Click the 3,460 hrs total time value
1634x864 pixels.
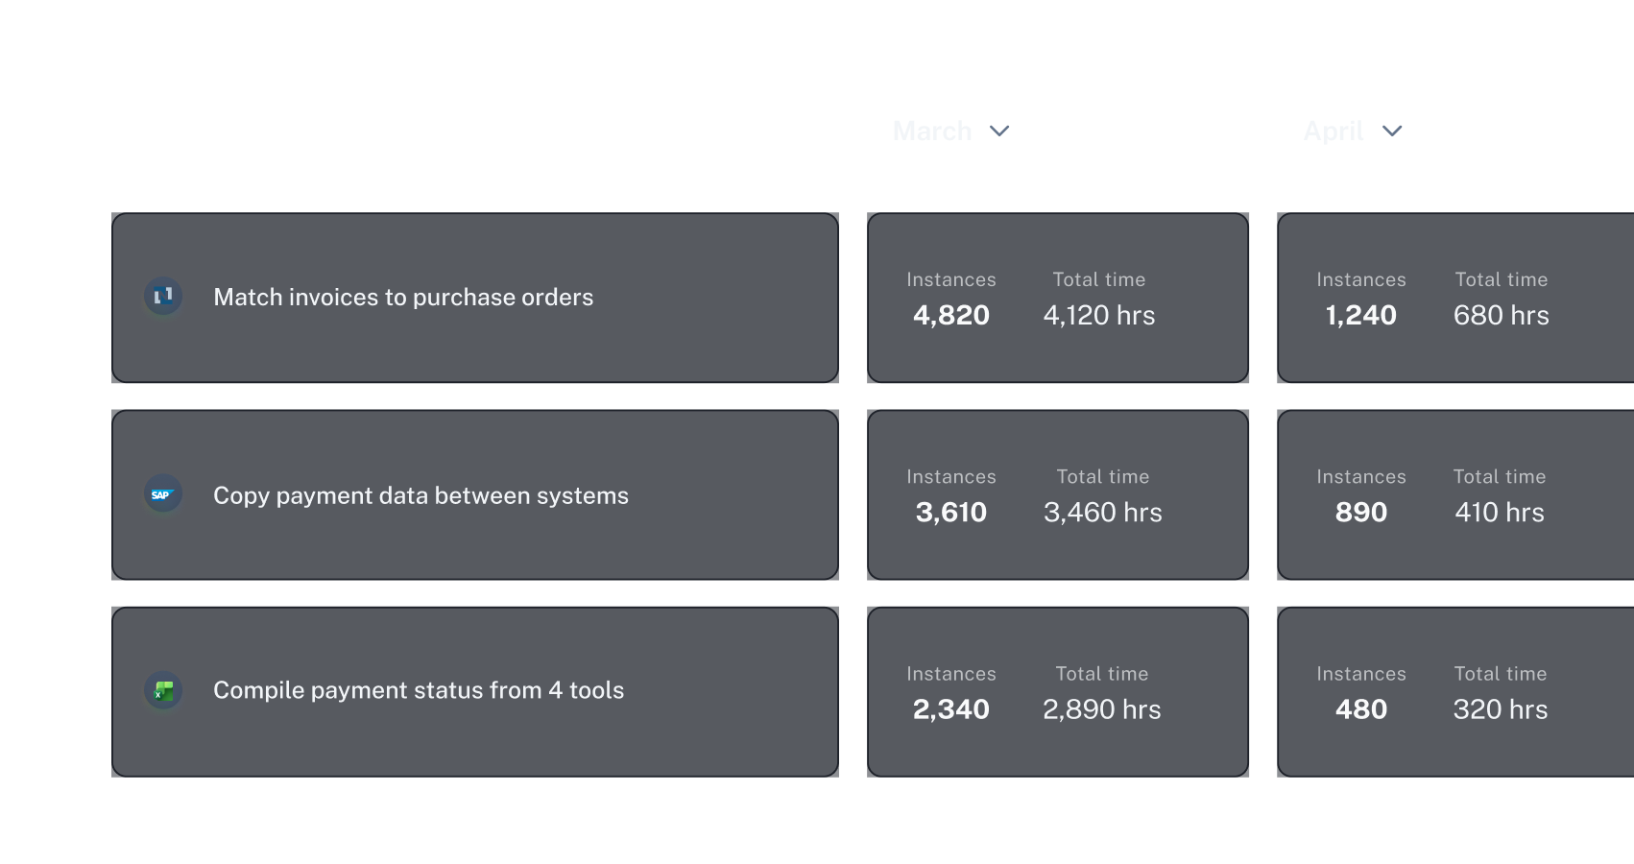(x=1102, y=513)
